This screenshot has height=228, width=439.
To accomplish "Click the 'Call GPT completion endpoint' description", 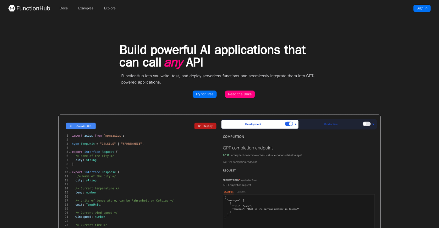I will tap(240, 162).
